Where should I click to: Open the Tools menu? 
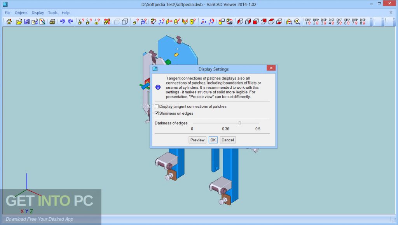point(53,13)
